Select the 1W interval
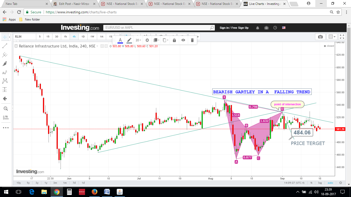351x197 pixels. 92,37
